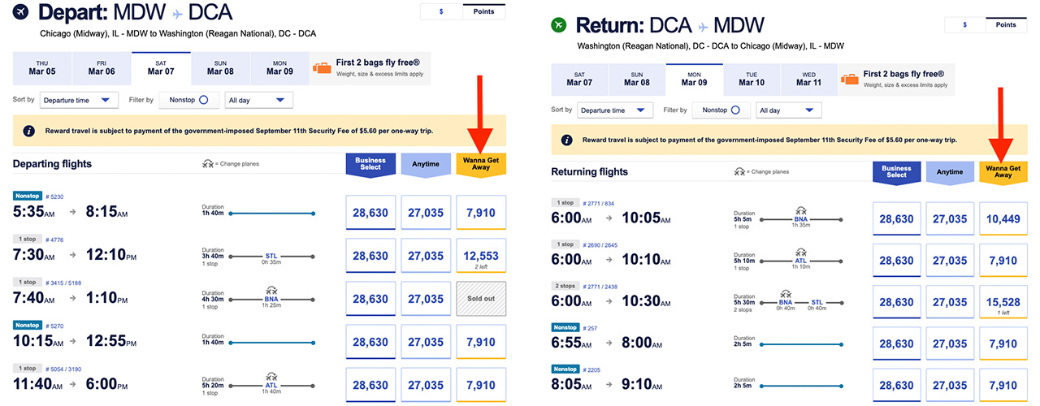Select Sun Mar 08 departure date tab
Viewport: 1040px width, 406px height.
click(x=220, y=67)
